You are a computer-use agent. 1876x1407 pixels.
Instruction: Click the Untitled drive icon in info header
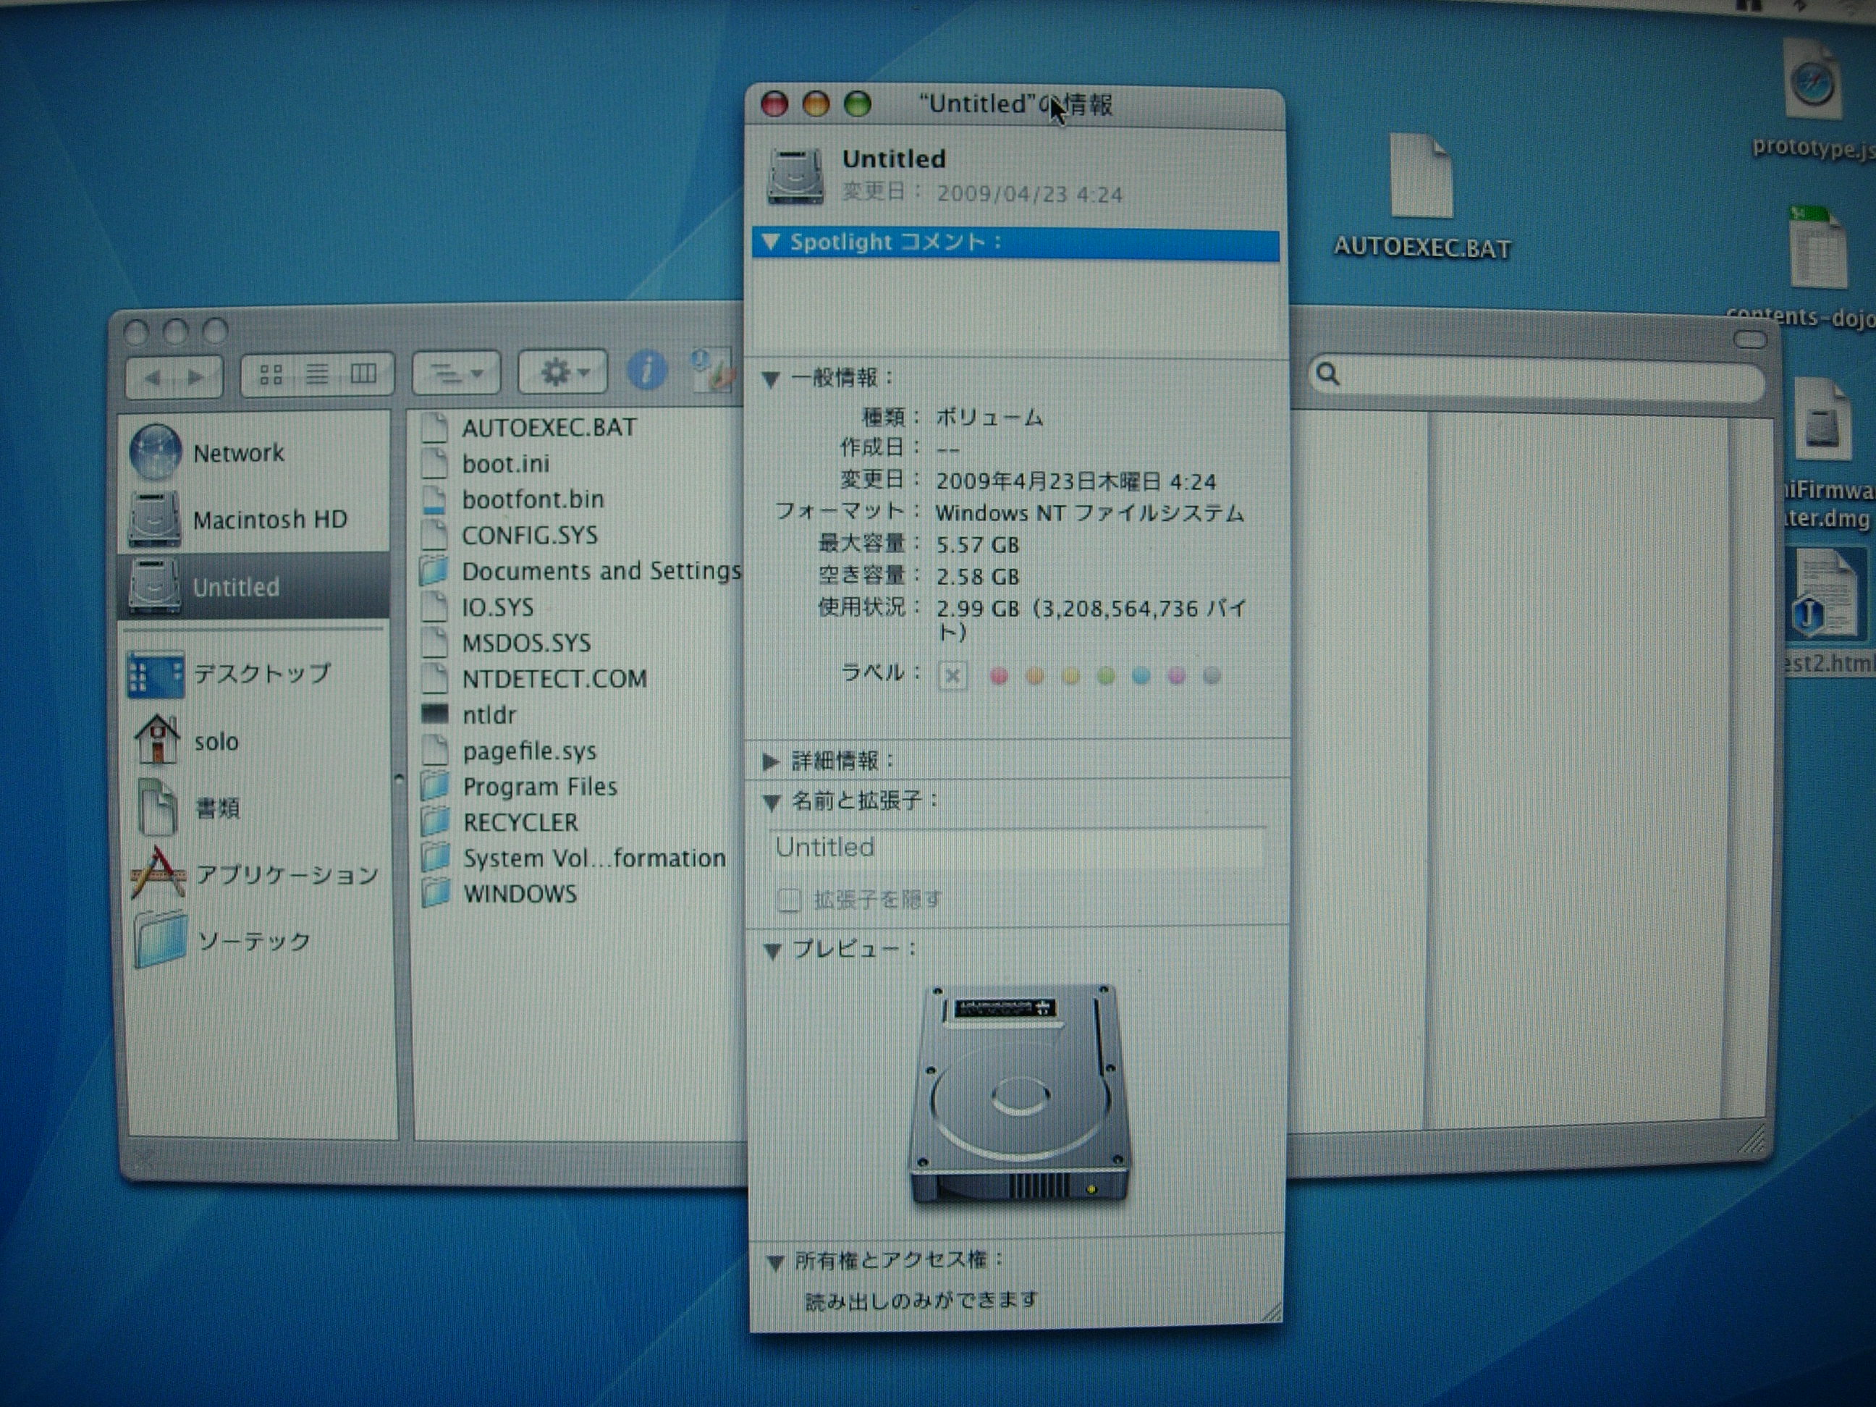coord(795,176)
